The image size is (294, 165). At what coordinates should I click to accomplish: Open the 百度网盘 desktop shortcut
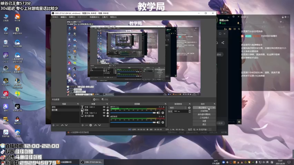(6, 133)
